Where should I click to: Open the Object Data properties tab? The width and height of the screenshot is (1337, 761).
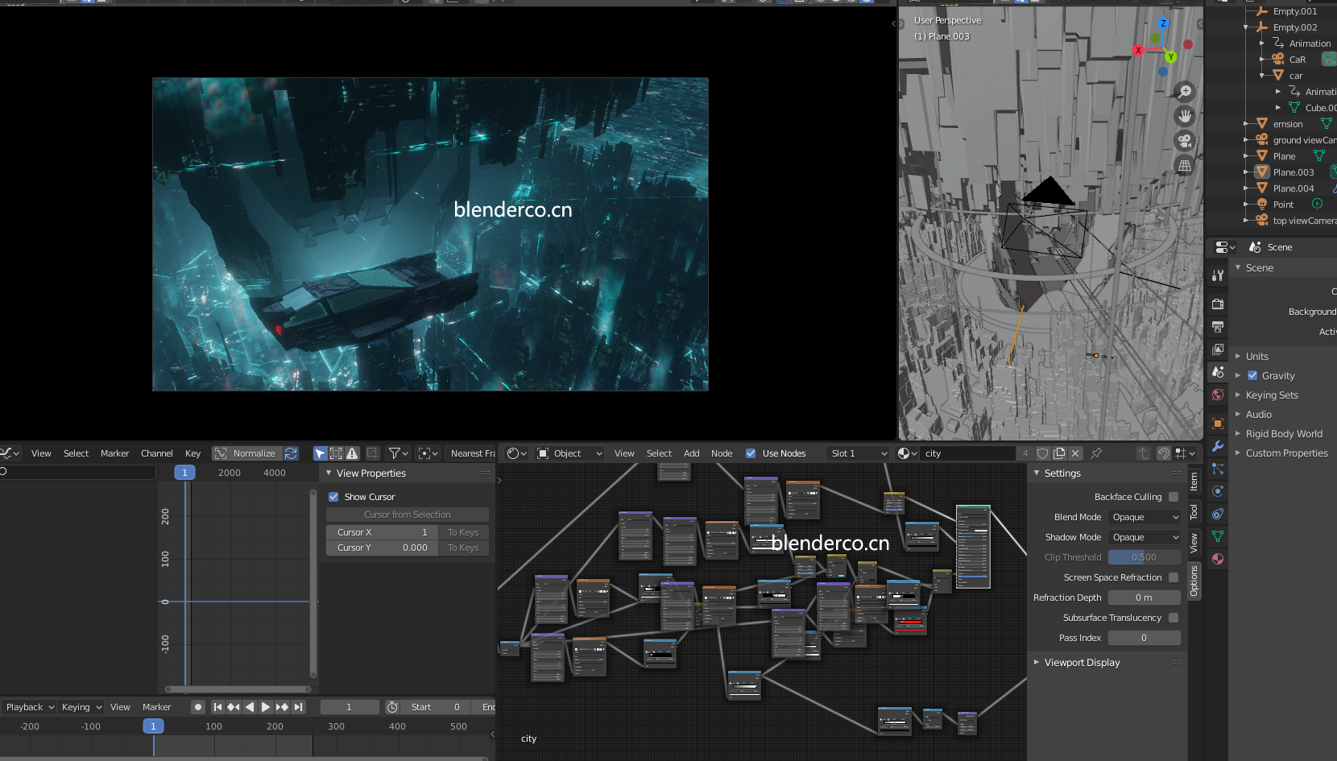click(1218, 536)
